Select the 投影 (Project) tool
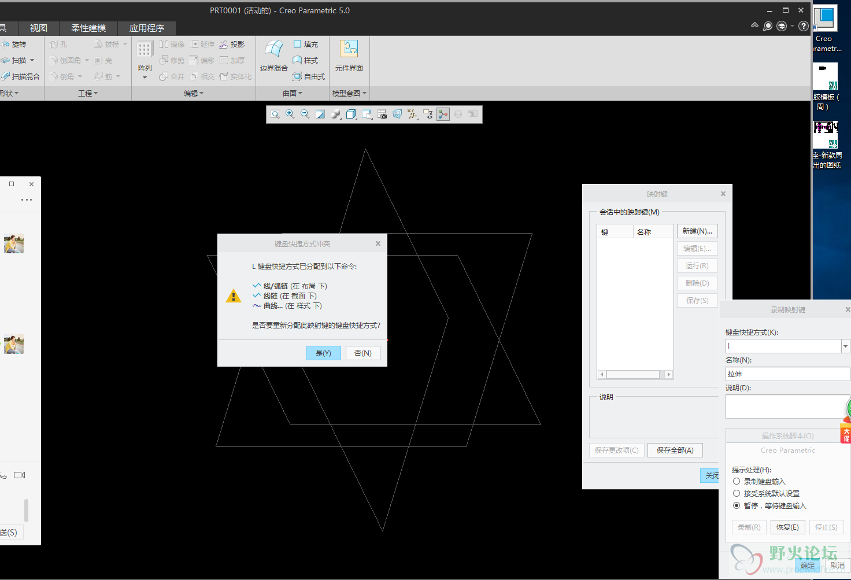The image size is (851, 580). (232, 44)
